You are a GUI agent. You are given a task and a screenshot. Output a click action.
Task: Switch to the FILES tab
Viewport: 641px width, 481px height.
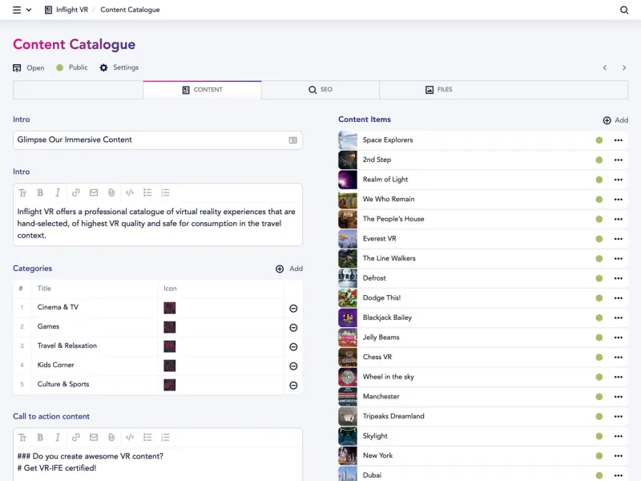pyautogui.click(x=441, y=89)
